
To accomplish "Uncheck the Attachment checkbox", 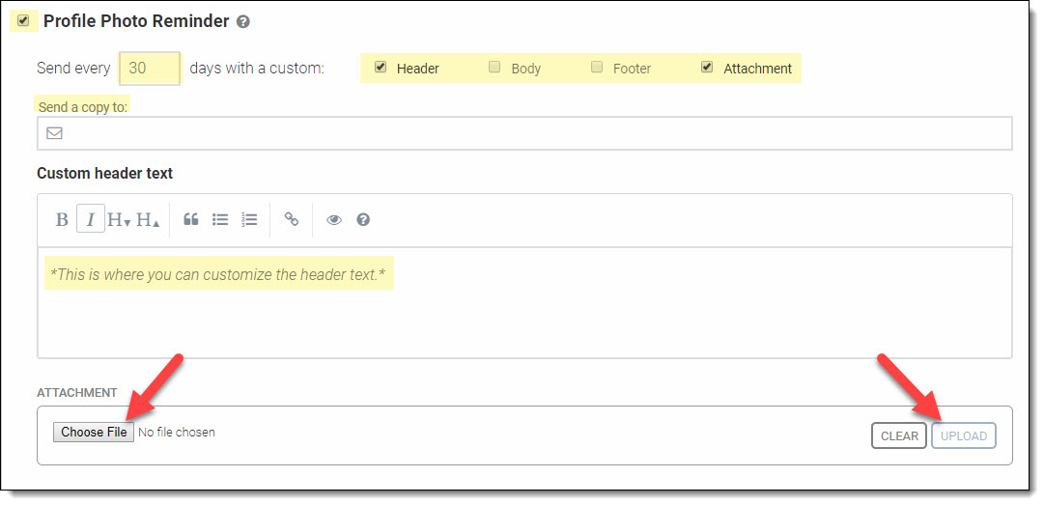I will 707,68.
